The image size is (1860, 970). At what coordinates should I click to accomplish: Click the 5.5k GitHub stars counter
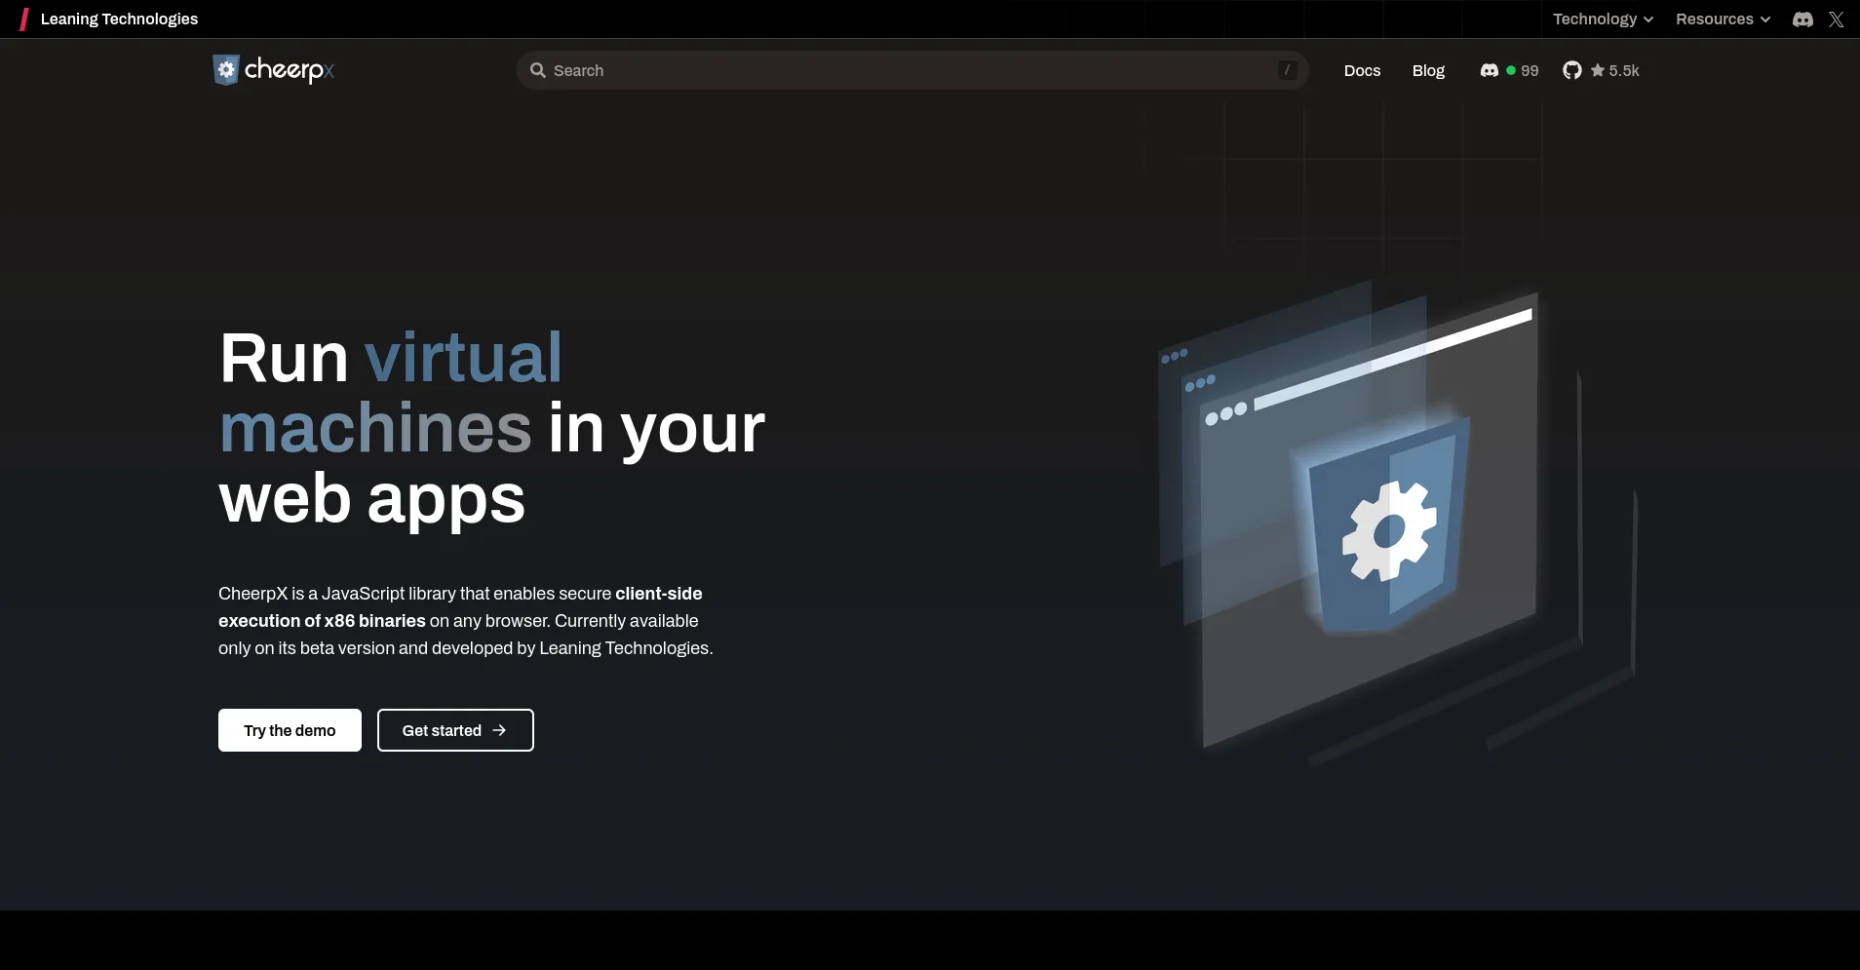click(x=1615, y=70)
